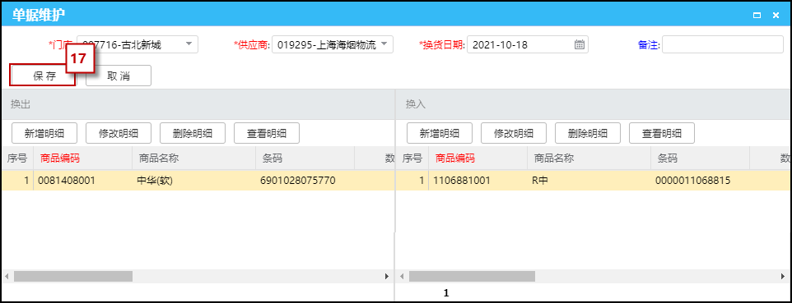Click the 序号 header in 换出 grid
The height and width of the screenshot is (303, 792).
pos(17,158)
